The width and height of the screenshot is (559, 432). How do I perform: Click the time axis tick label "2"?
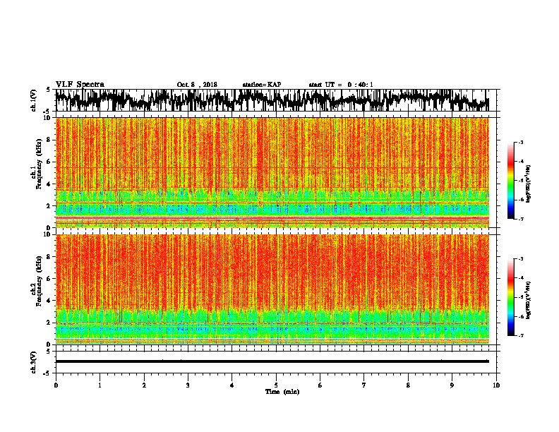(x=144, y=385)
